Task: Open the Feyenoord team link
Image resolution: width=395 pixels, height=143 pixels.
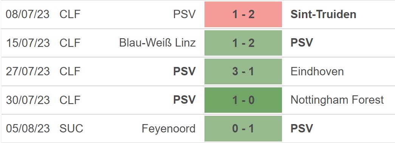Action: point(169,129)
